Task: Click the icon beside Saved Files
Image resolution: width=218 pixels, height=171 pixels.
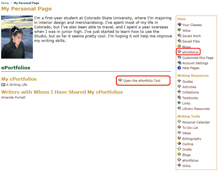Action: tap(179, 41)
